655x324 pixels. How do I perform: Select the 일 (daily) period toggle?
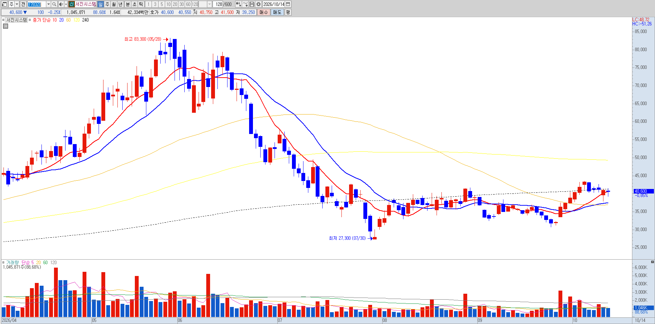click(x=100, y=4)
